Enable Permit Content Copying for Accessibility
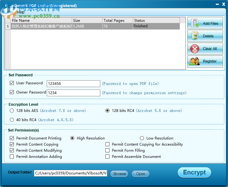Viewport: 228px width, 187px height. tap(108, 144)
